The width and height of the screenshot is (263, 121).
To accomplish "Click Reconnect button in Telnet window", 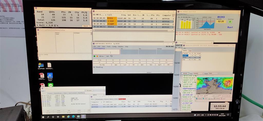I will pos(89,91).
